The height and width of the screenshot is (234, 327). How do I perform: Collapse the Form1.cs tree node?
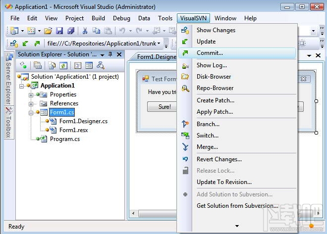[x=31, y=113]
